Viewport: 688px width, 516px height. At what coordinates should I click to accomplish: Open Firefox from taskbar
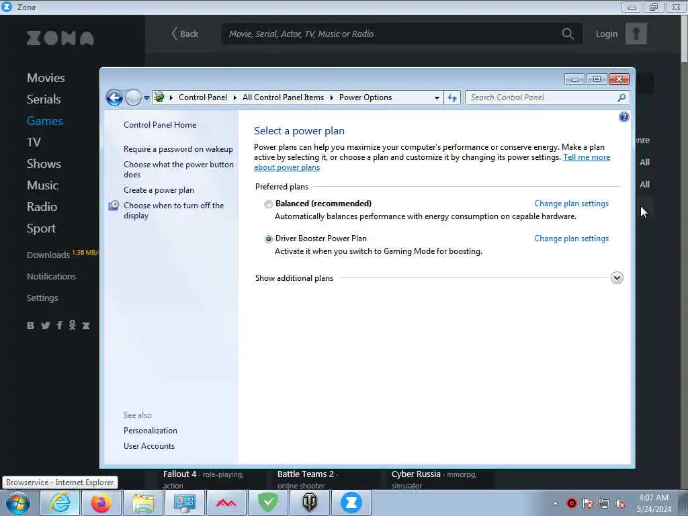(101, 503)
